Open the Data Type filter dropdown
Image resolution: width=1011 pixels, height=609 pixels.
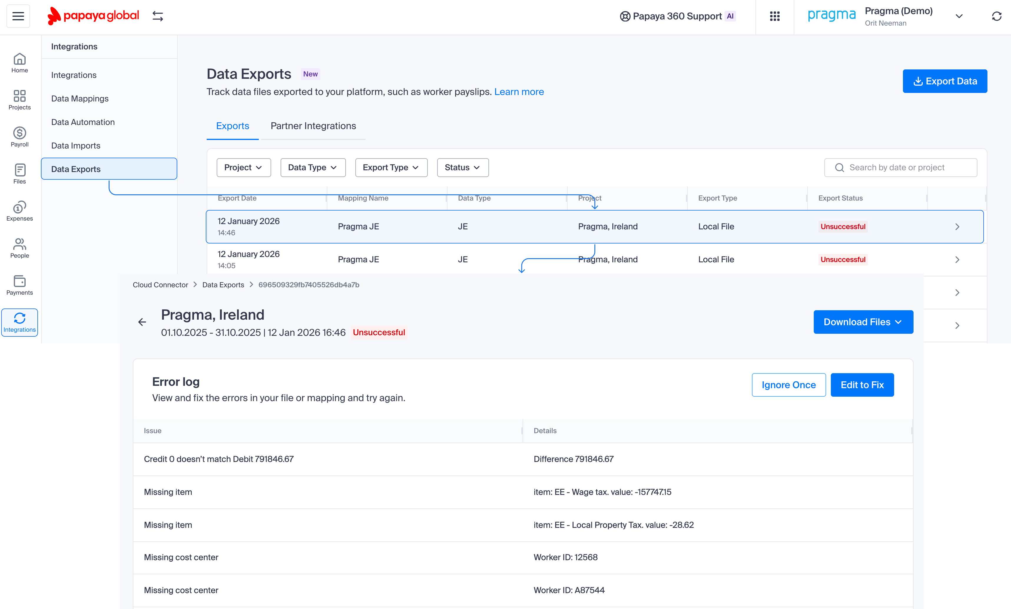tap(313, 168)
